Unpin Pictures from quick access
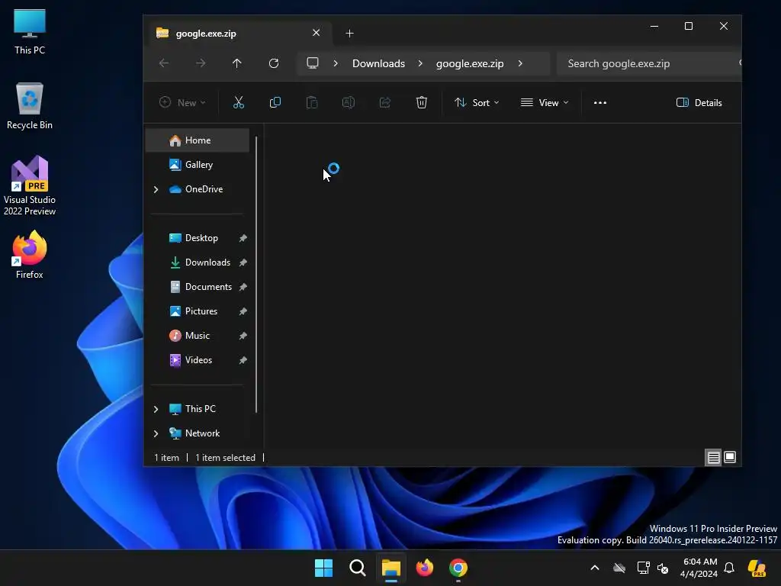The width and height of the screenshot is (781, 586). coord(243,311)
